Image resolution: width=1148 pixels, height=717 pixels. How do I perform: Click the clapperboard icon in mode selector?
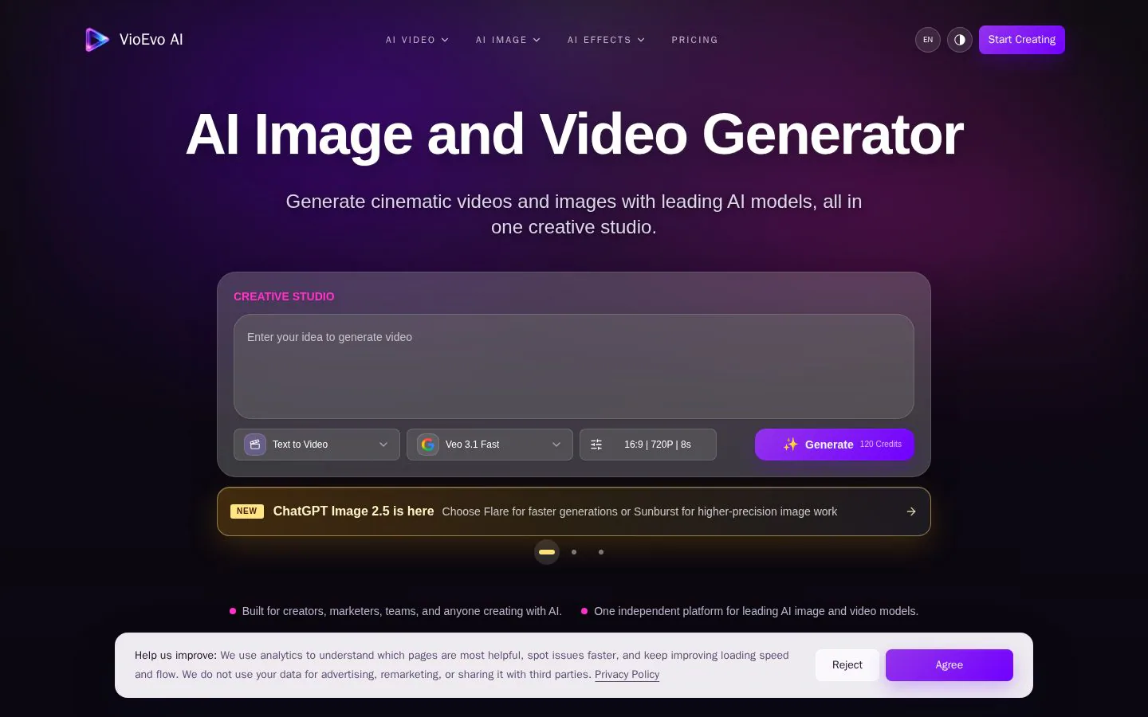click(255, 445)
